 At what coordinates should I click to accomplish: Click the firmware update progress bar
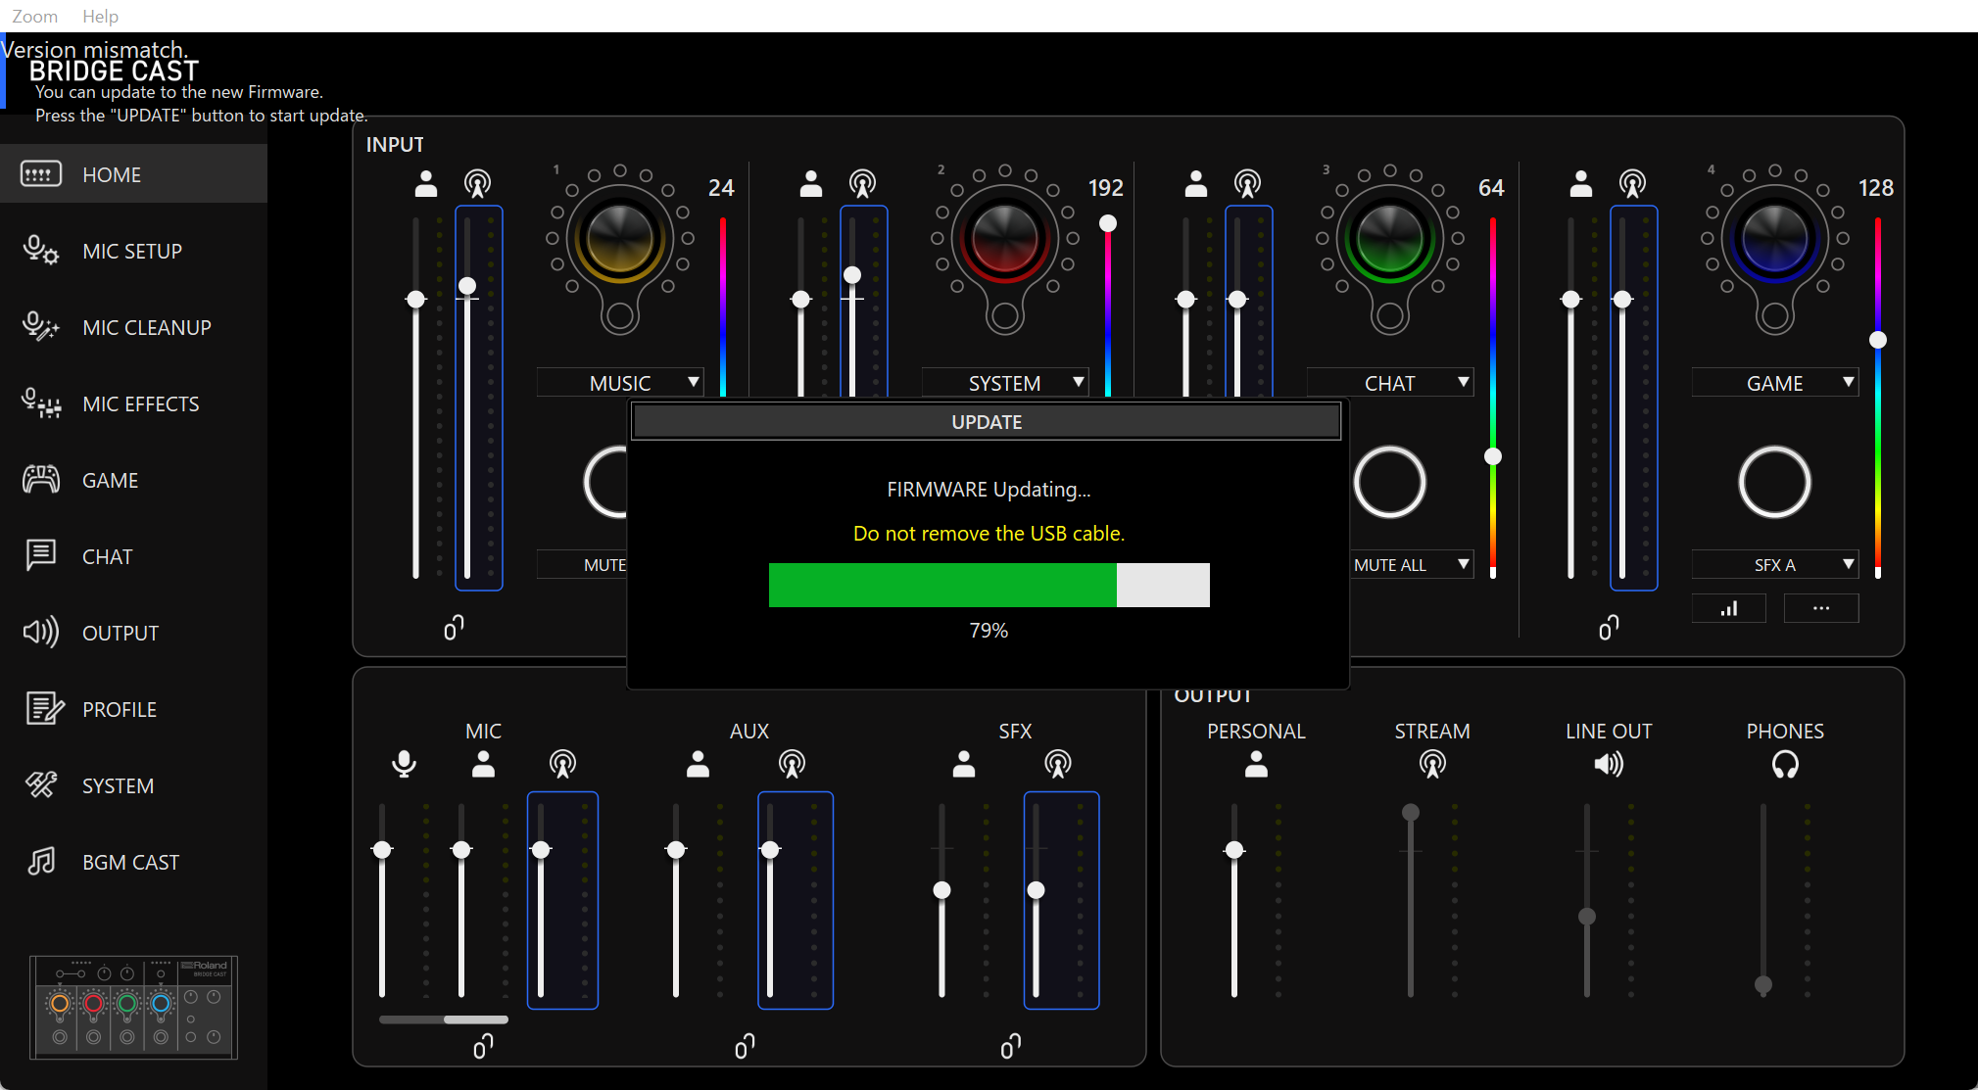coord(989,585)
